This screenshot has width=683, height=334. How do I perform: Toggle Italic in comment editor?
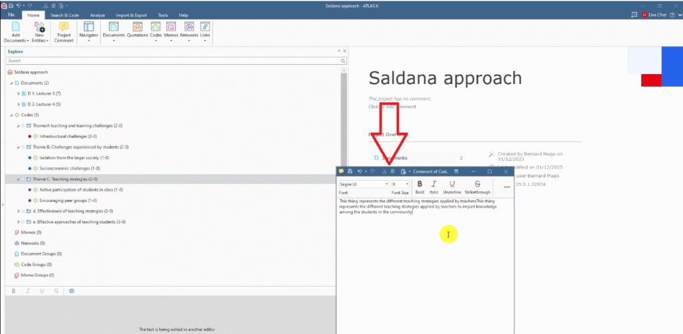434,184
